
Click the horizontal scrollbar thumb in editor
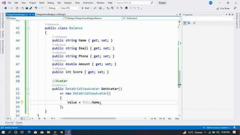89,118
